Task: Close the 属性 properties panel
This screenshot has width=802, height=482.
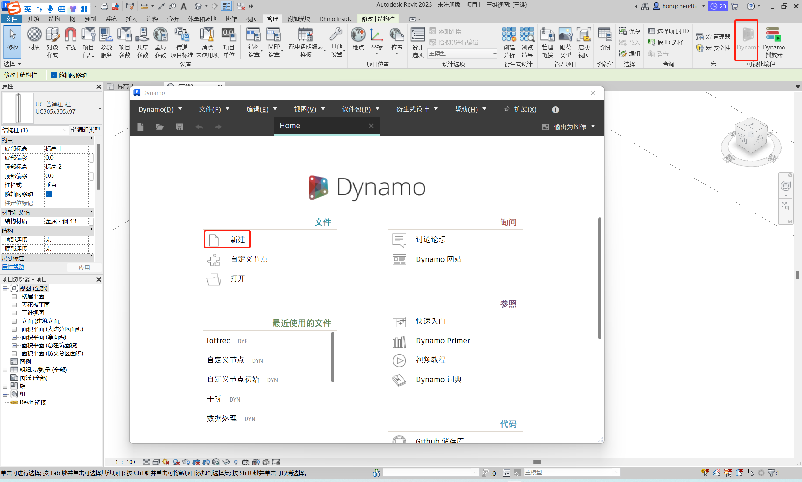Action: coord(99,87)
